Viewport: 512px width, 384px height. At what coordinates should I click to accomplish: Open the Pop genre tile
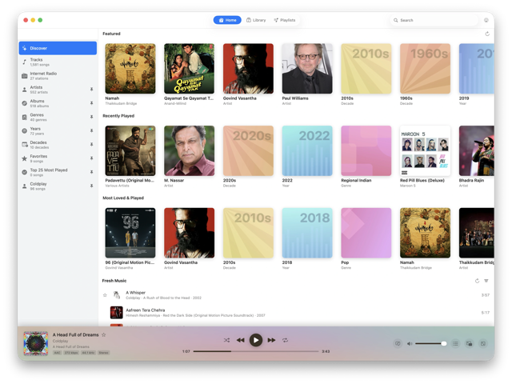[x=366, y=233]
